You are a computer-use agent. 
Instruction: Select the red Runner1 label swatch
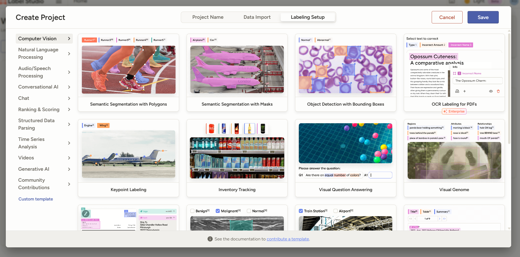pyautogui.click(x=89, y=40)
